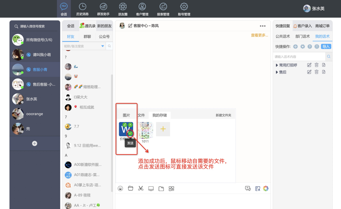Screen dimensions: 341x209
Task: Click the monitor icon in chat toolbar
Action: [x=151, y=188]
